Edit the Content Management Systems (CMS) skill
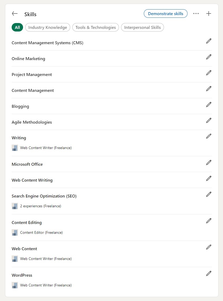The width and height of the screenshot is (223, 301). [209, 41]
